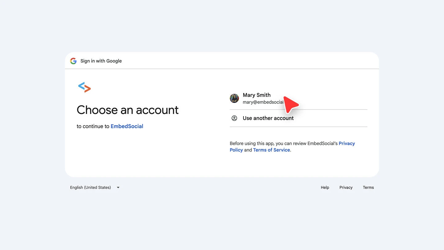The width and height of the screenshot is (444, 250).
Task: Click the language dropdown arrow
Action: (x=118, y=188)
